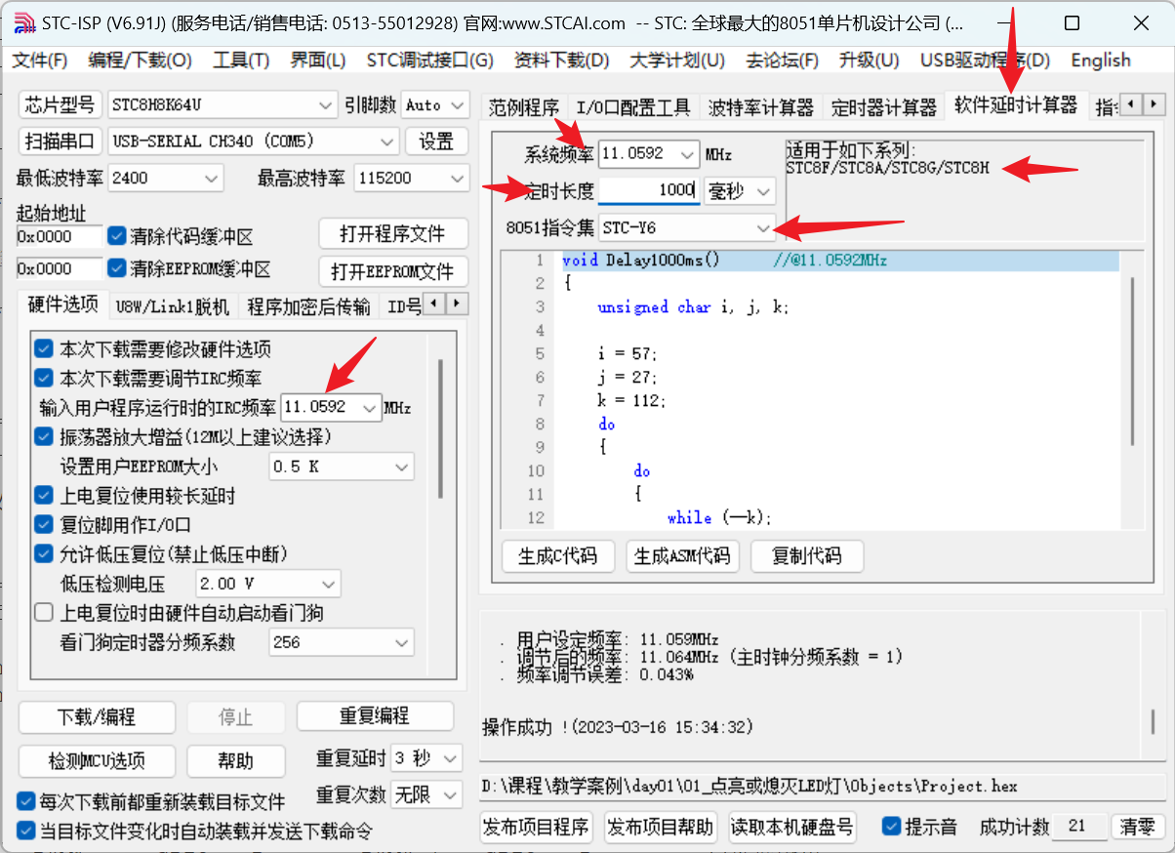Image resolution: width=1175 pixels, height=853 pixels.
Task: Open STC调试接口(G) menu
Action: pos(430,61)
